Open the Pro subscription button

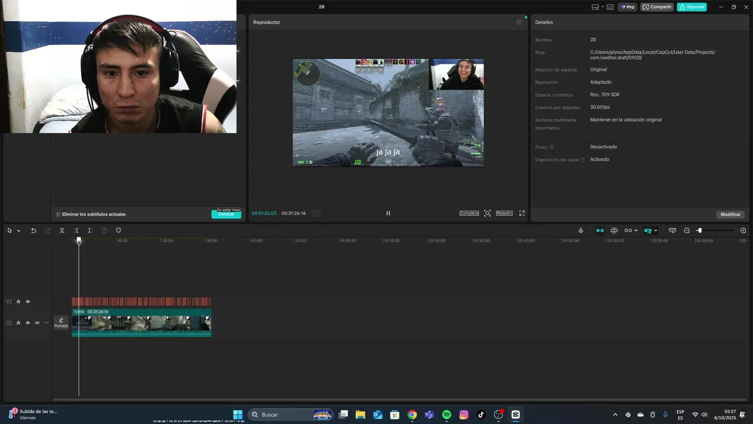point(628,7)
